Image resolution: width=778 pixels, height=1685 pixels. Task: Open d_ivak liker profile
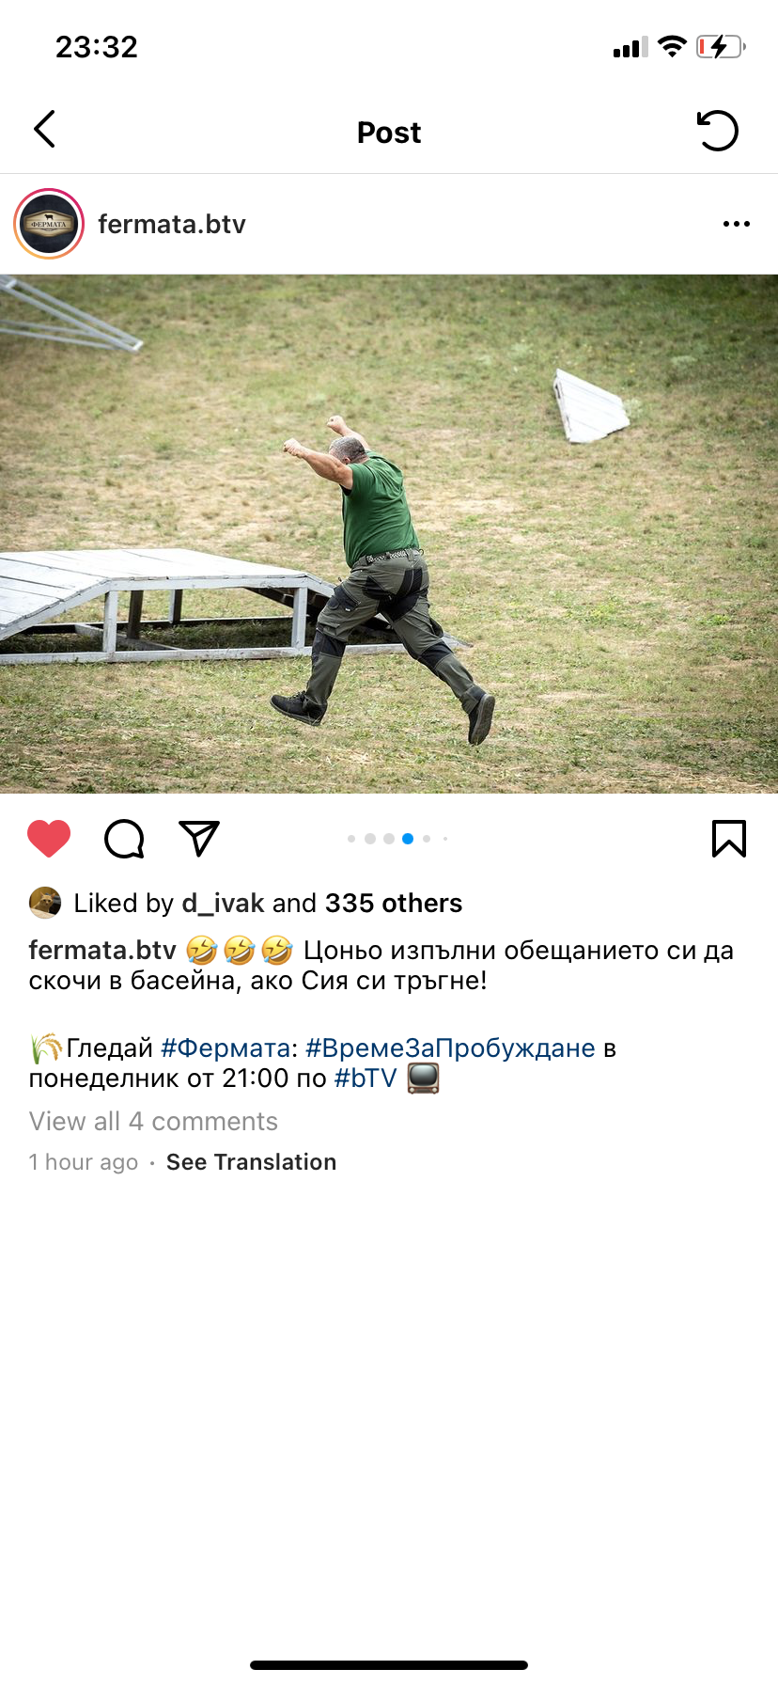click(223, 904)
